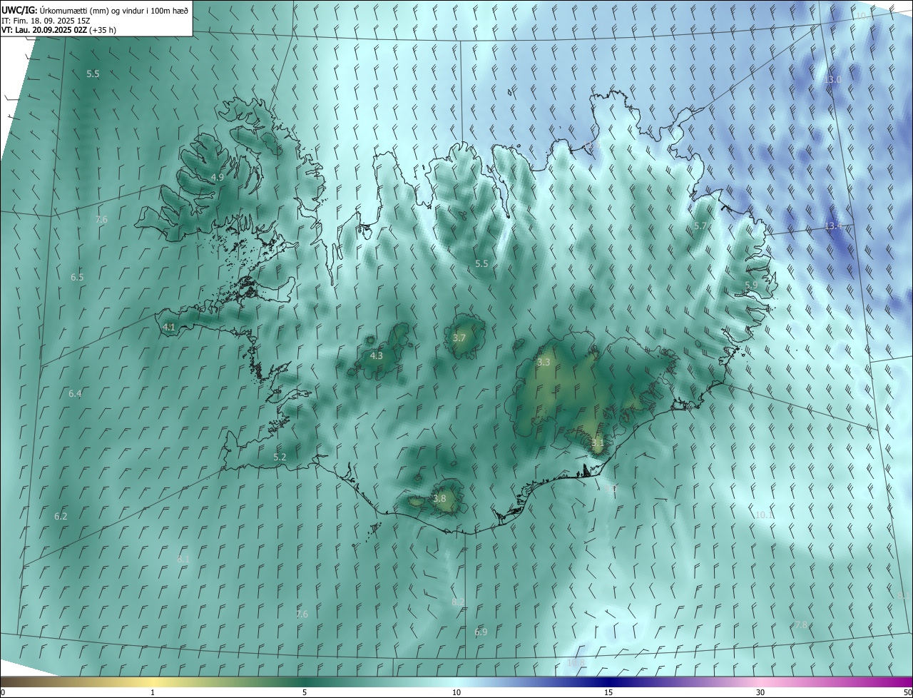Click the 6.2 value label

pyautogui.click(x=61, y=516)
